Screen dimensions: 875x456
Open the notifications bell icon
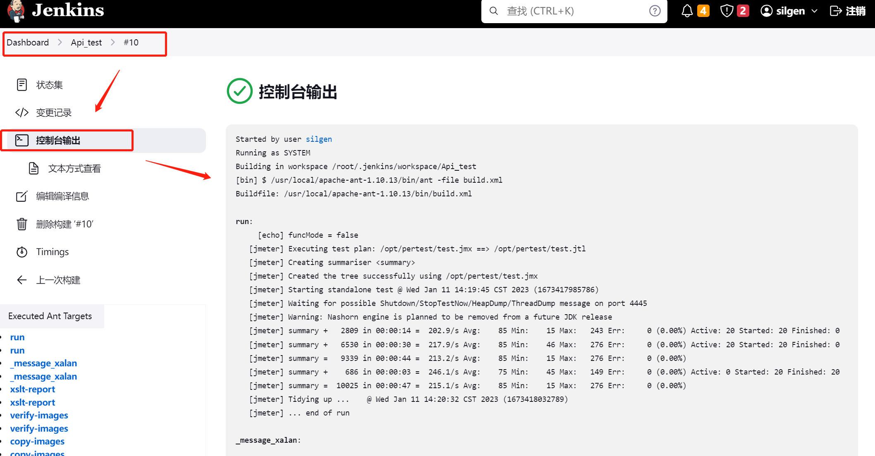point(687,11)
